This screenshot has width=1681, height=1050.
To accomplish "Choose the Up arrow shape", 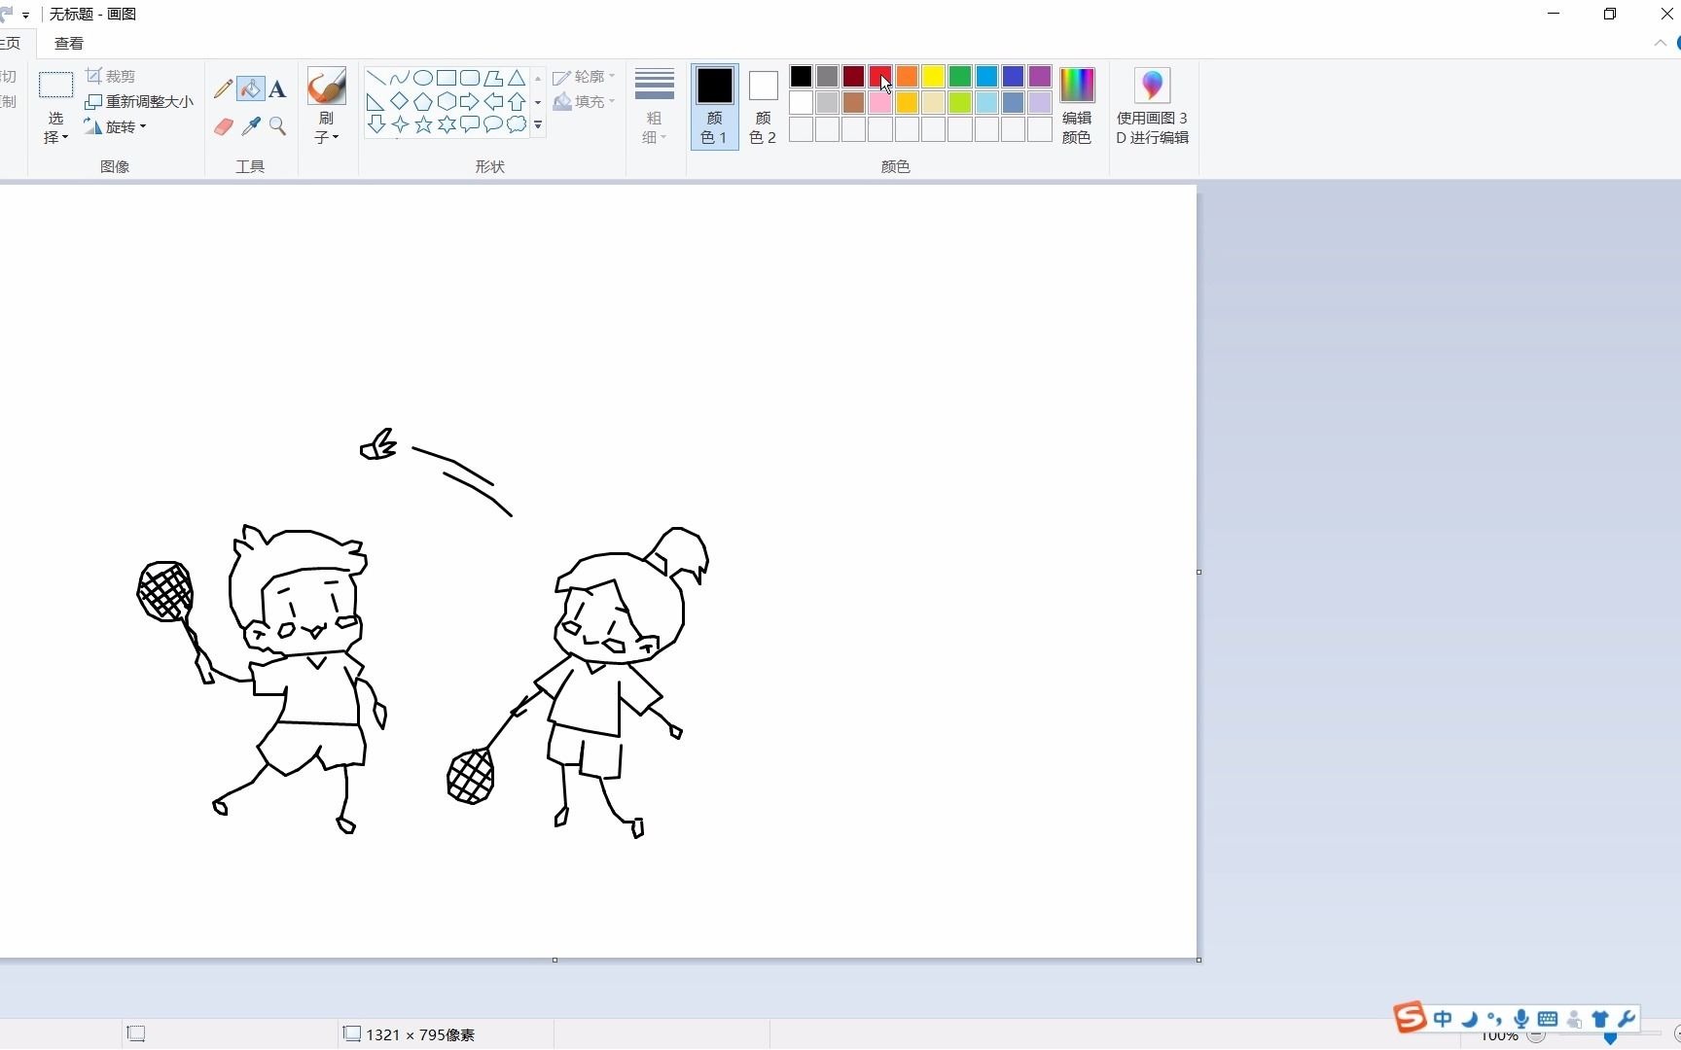I will click(x=517, y=101).
